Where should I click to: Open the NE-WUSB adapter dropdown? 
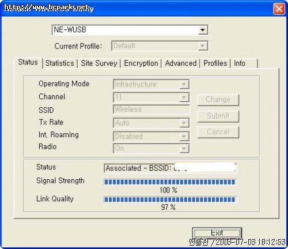[x=130, y=30]
